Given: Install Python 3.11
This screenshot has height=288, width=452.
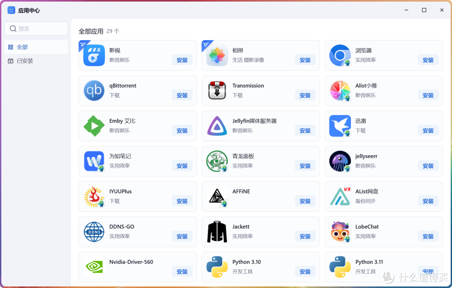Looking at the screenshot, I should 428,271.
